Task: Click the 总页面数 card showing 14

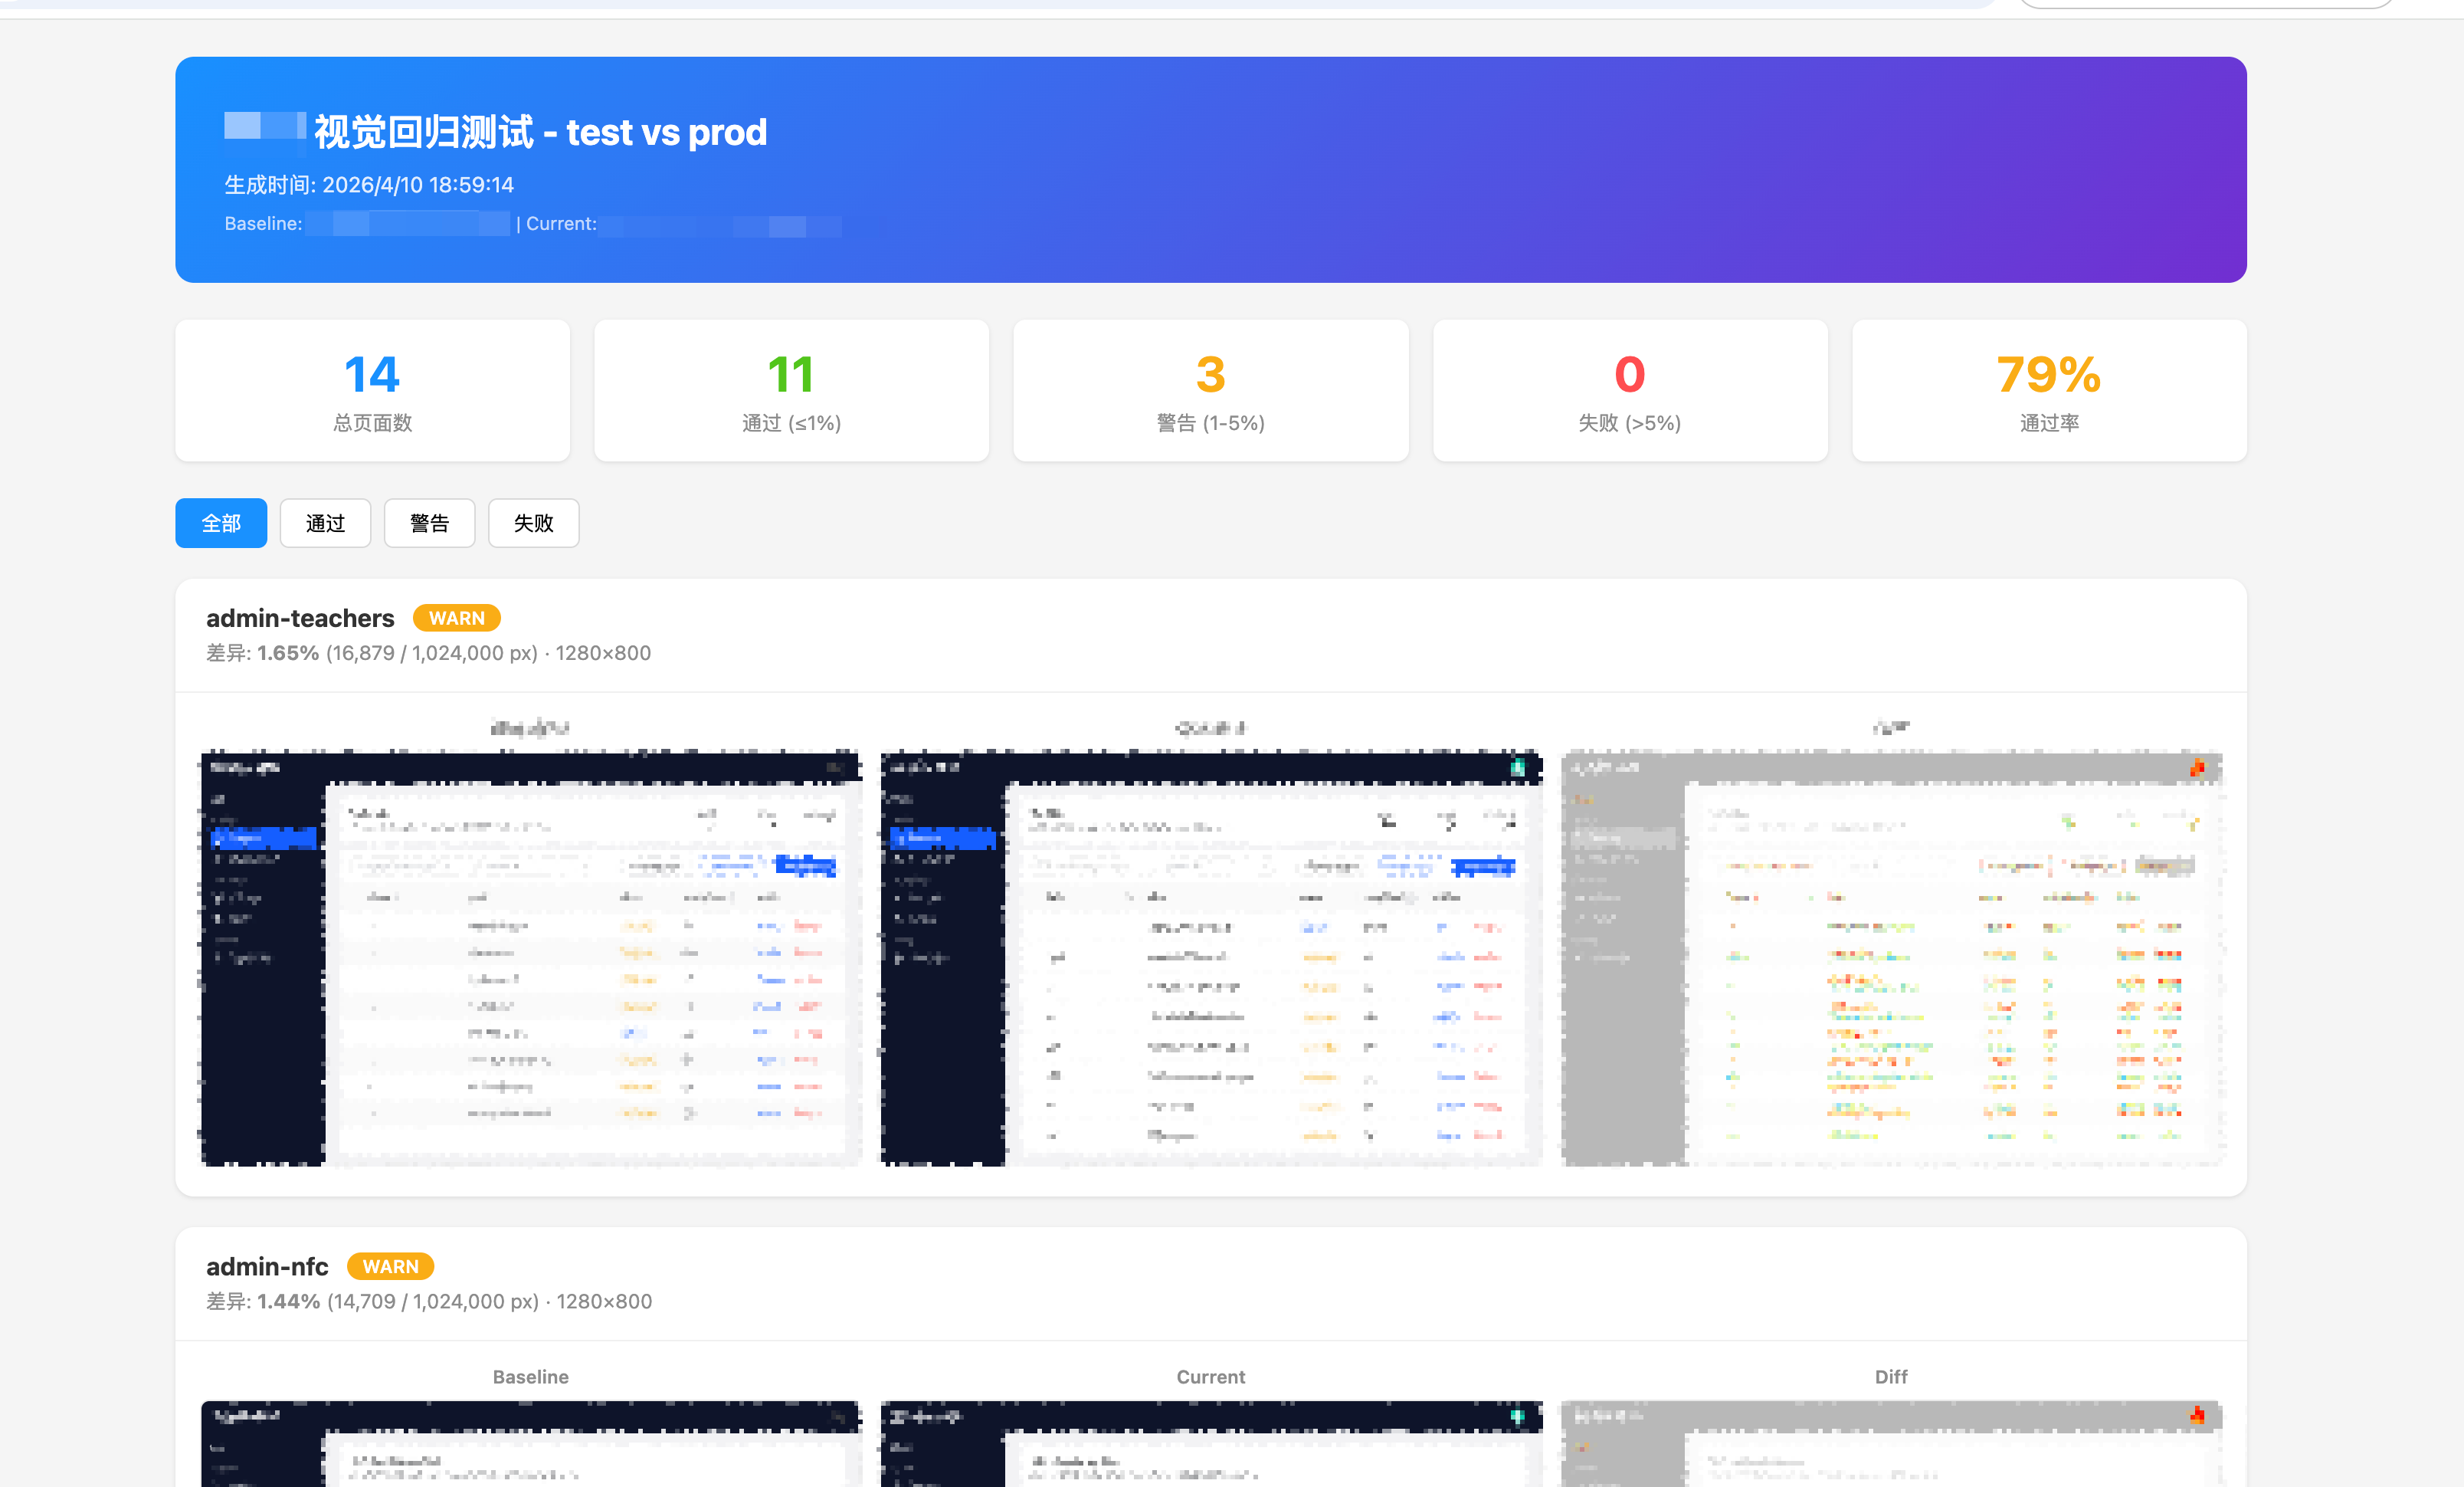Action: coord(372,391)
